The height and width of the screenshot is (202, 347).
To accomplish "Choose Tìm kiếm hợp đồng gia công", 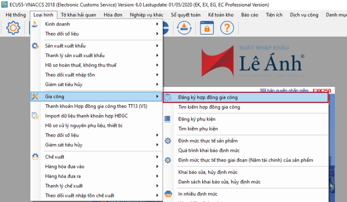I will 209,107.
